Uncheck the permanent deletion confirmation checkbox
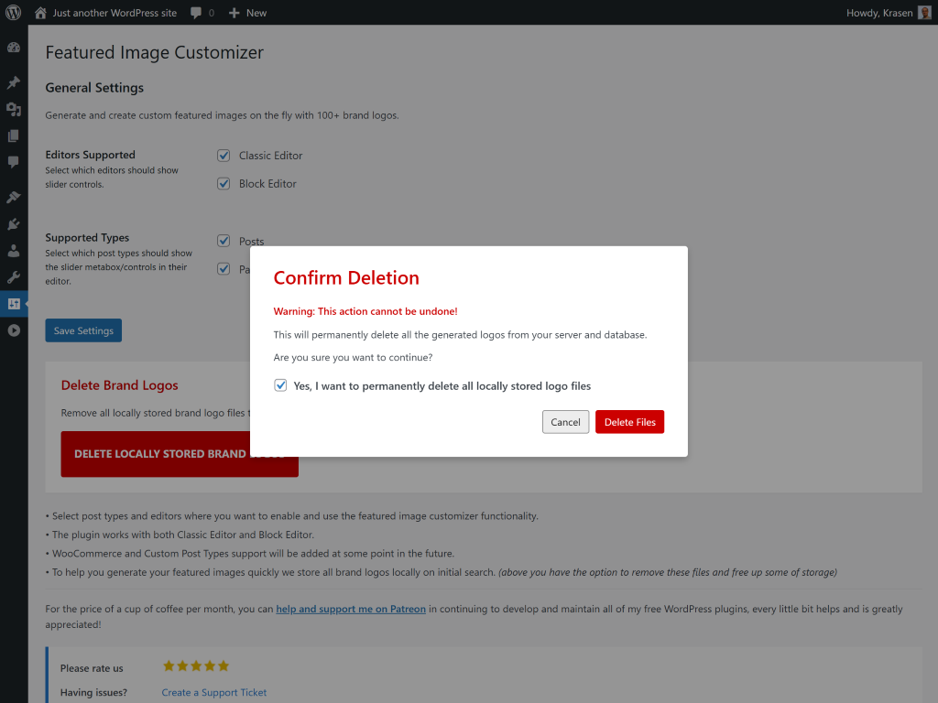 tap(281, 385)
